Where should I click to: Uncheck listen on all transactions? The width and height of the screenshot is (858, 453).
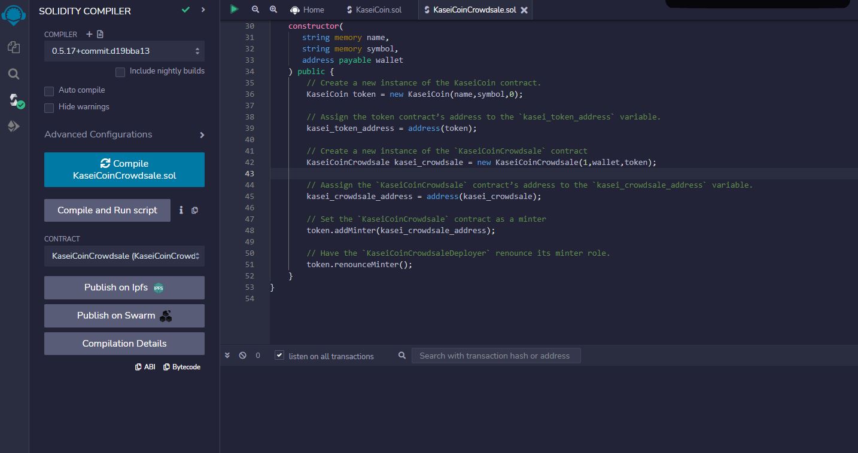(279, 355)
